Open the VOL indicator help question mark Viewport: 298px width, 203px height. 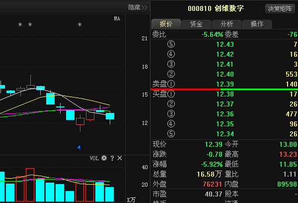pos(112,158)
